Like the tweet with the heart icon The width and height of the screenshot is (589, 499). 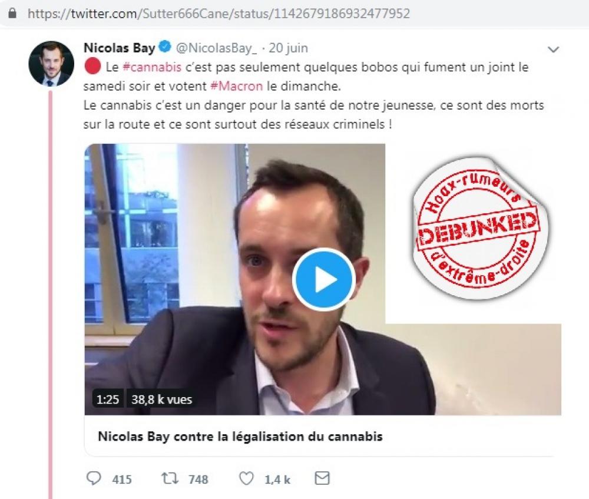point(246,478)
